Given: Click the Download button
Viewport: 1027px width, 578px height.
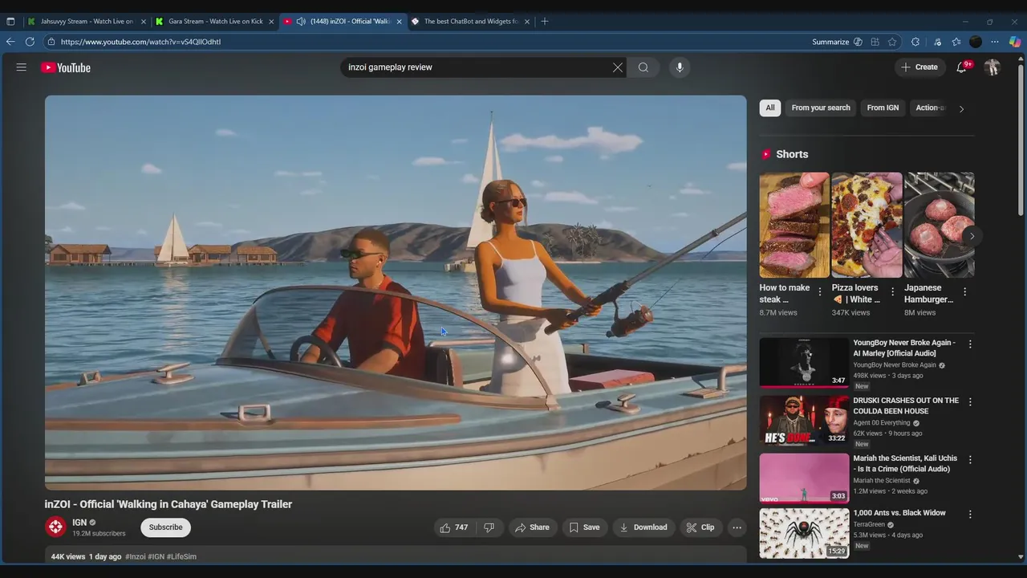Looking at the screenshot, I should click(x=643, y=527).
